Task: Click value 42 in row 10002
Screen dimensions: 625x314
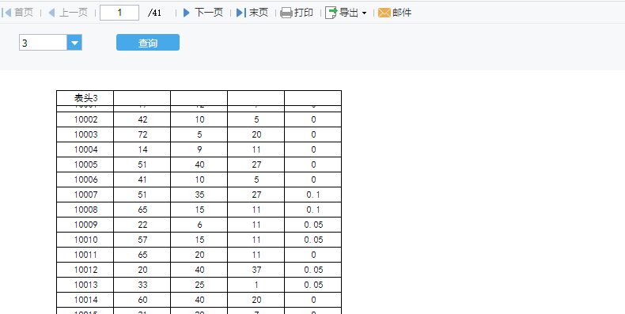Action: pos(142,119)
